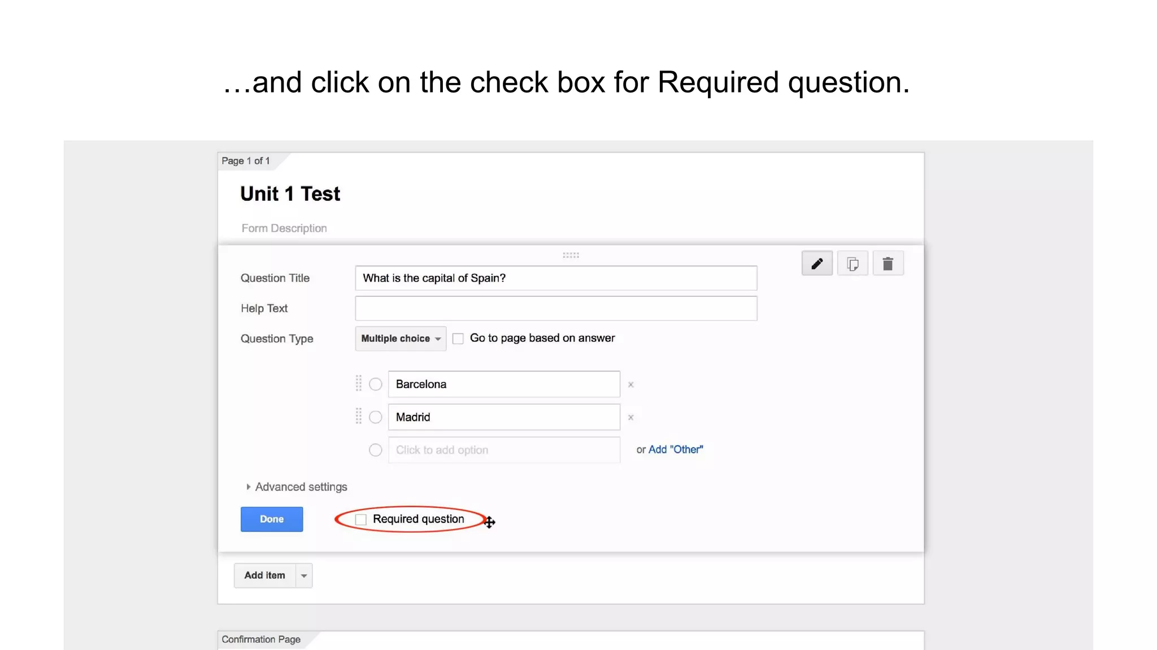Open the Multiple choice question type dropdown
This screenshot has width=1157, height=650.
[x=401, y=339]
